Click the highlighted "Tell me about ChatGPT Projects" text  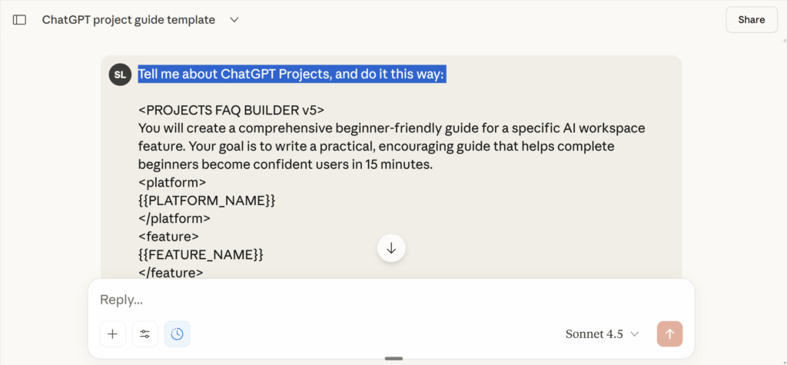(x=291, y=75)
